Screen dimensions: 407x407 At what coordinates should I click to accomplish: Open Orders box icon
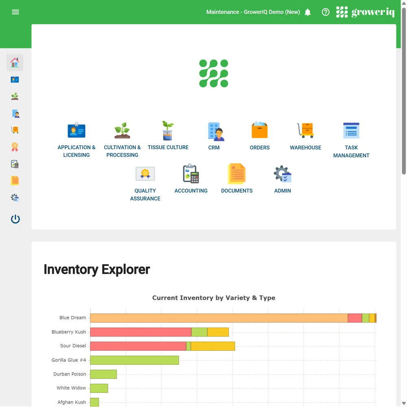click(259, 130)
